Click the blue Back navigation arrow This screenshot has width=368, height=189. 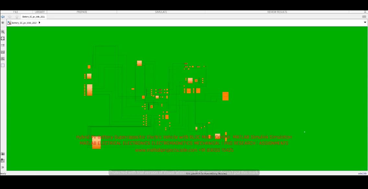point(3,17)
